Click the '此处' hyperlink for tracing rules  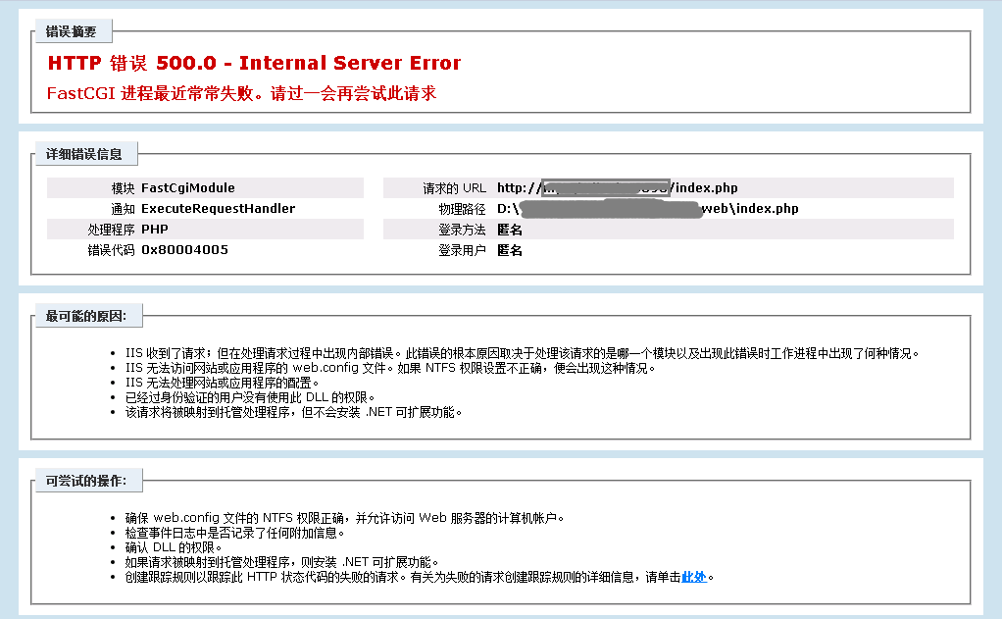pyautogui.click(x=693, y=577)
